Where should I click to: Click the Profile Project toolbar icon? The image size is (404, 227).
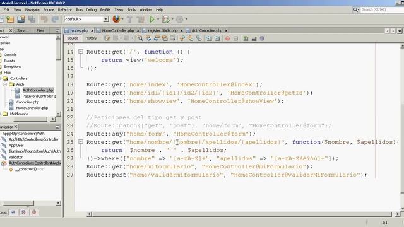tap(179, 20)
